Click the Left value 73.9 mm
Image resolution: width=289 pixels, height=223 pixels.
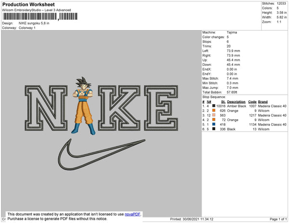pos(233,51)
